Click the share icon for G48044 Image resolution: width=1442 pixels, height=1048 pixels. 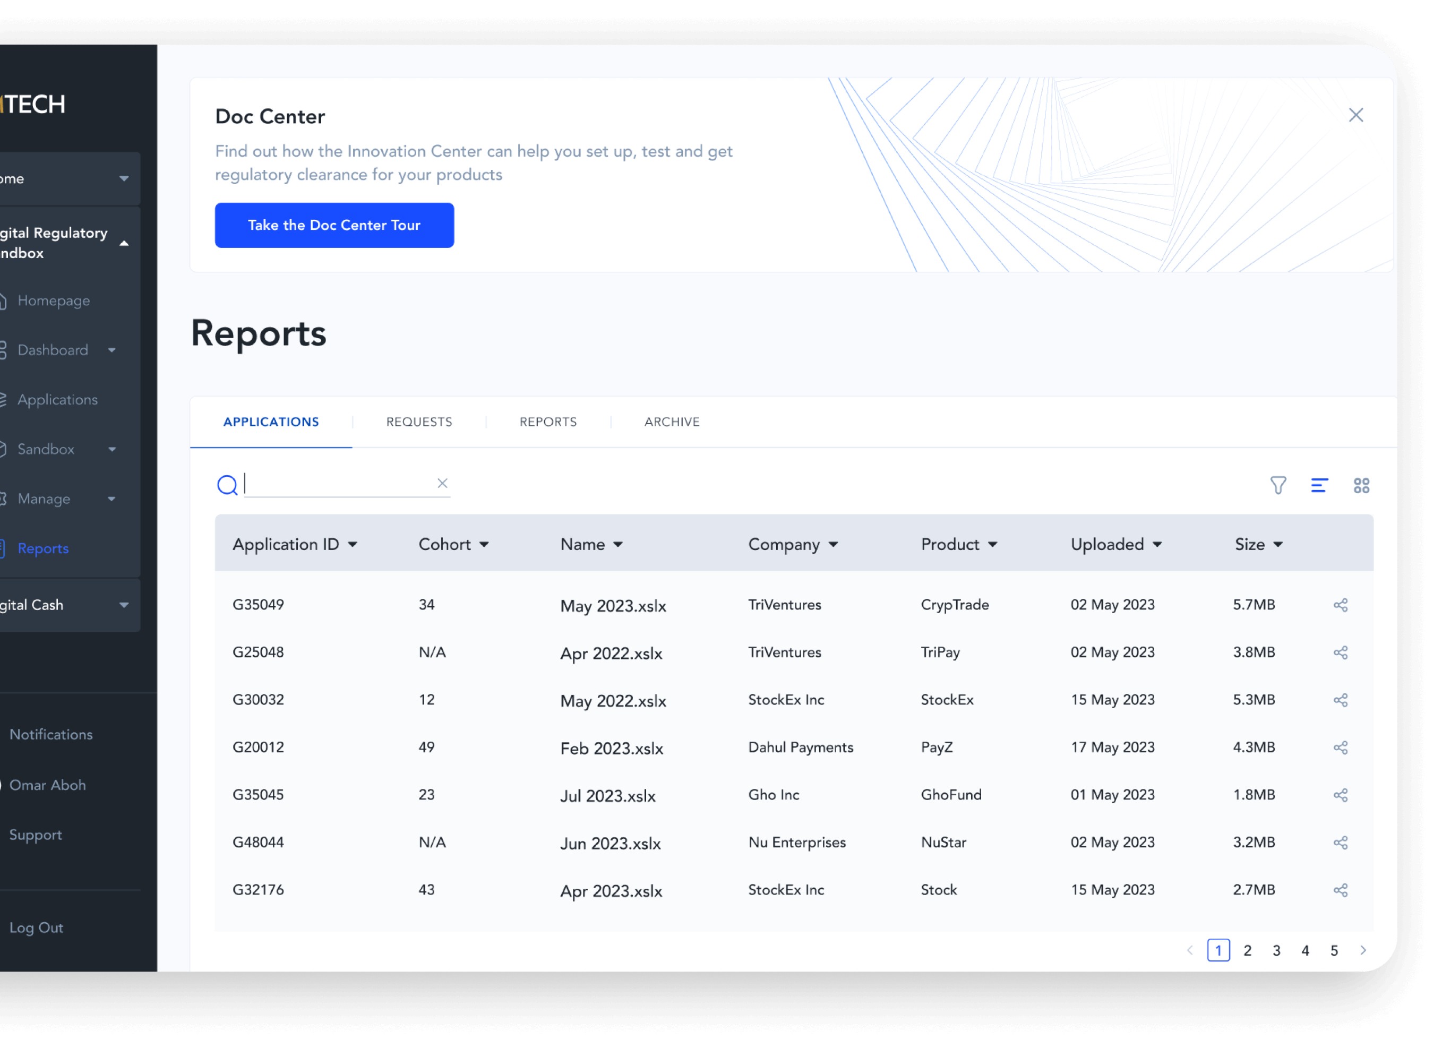pyautogui.click(x=1341, y=843)
